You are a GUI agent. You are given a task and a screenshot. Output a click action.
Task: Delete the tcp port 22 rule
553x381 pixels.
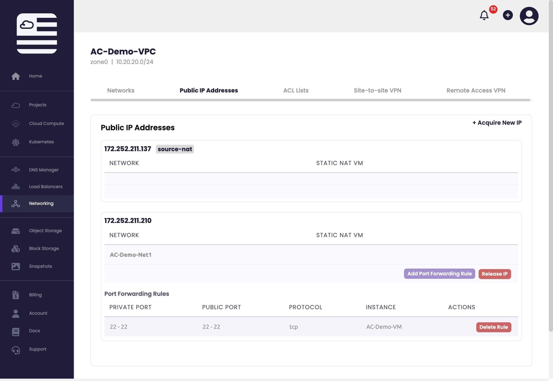493,327
